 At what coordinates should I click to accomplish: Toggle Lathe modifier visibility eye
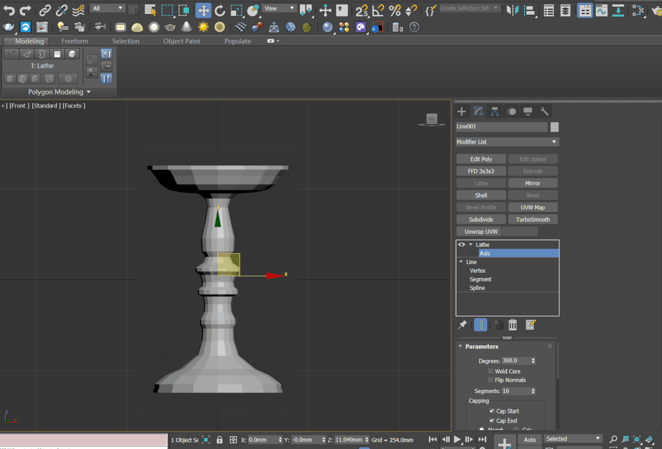[x=461, y=244]
